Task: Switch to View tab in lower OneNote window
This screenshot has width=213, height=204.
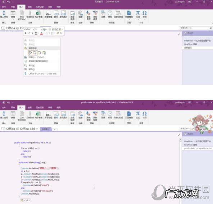Action: click(x=59, y=108)
